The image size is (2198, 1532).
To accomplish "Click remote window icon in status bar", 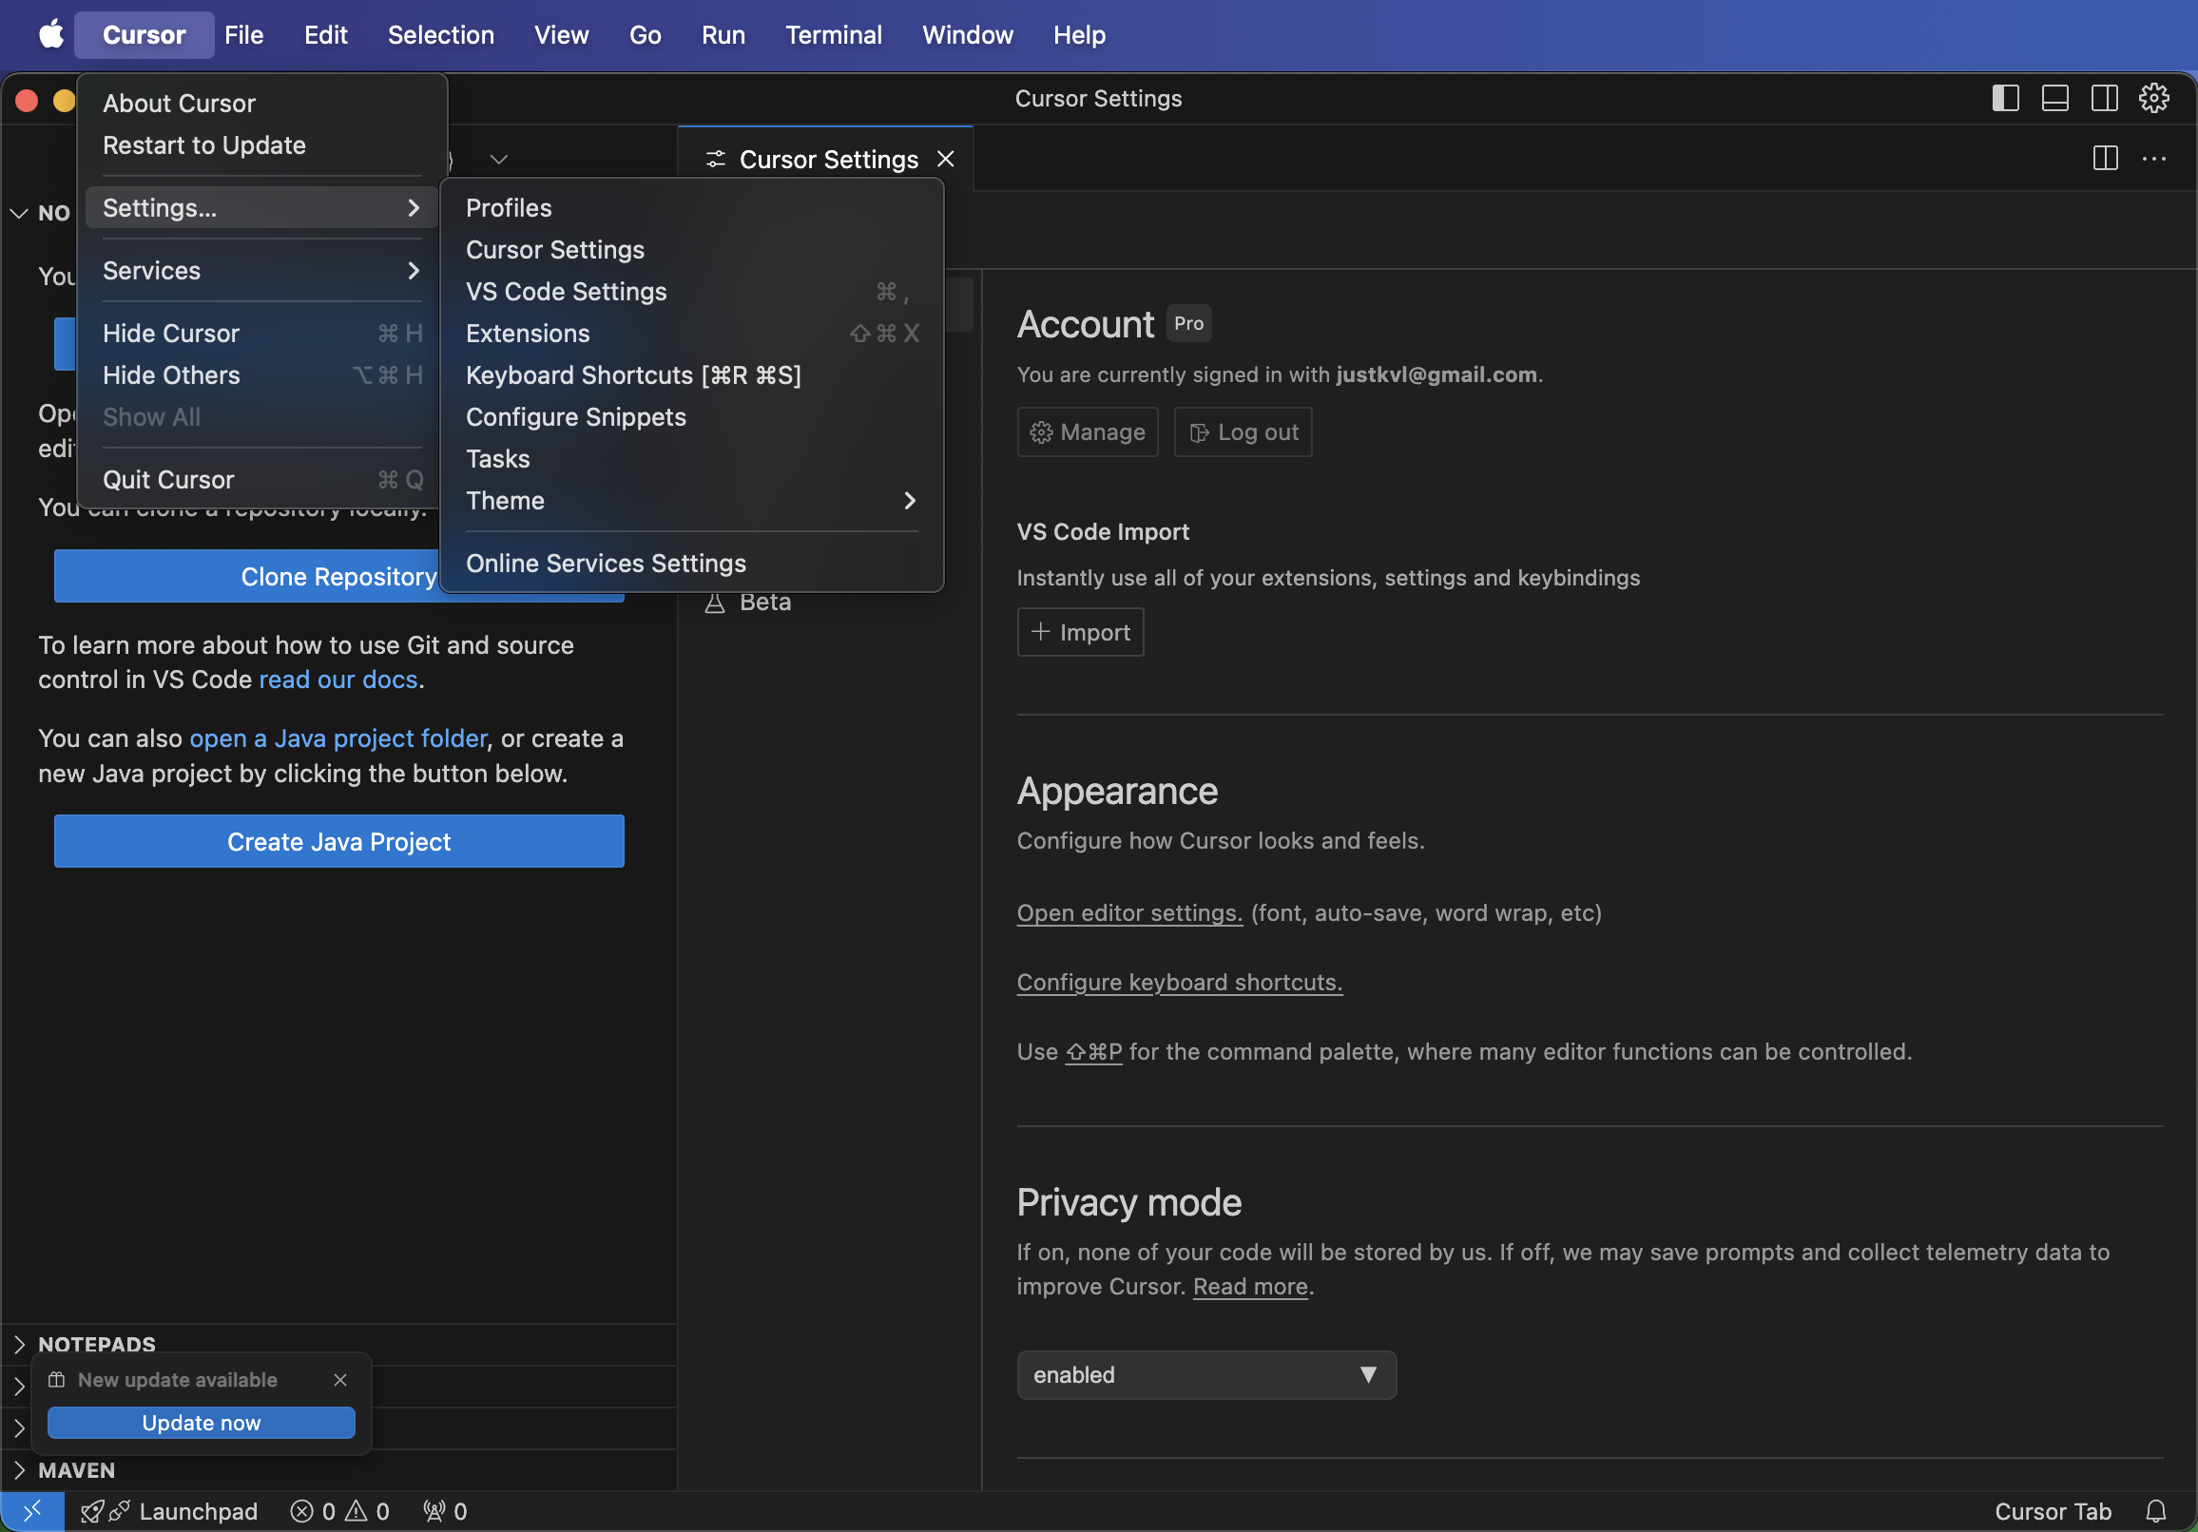I will [x=32, y=1511].
